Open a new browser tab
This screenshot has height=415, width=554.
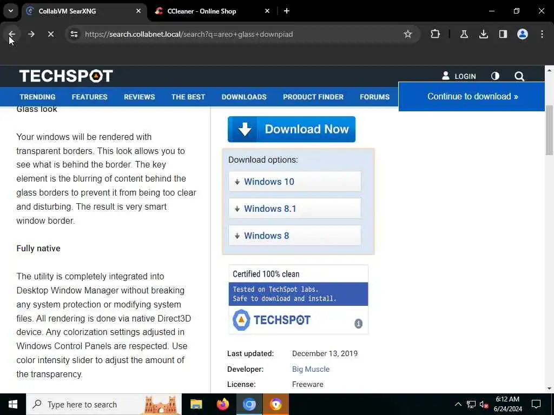tap(287, 11)
